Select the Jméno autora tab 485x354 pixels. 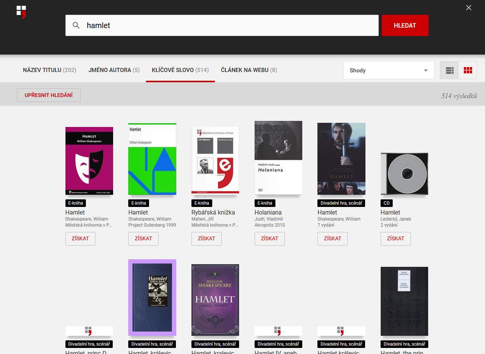114,70
